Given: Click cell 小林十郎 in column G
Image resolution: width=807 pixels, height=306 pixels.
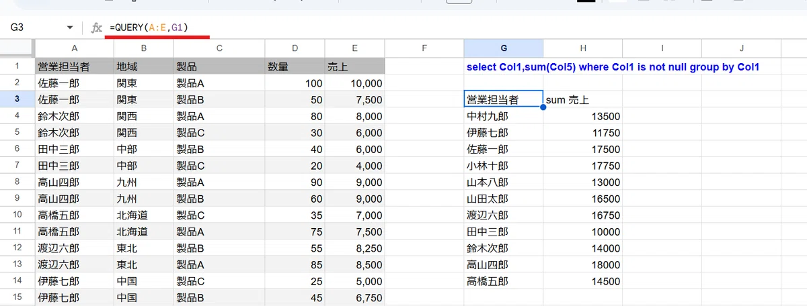Looking at the screenshot, I should tap(504, 165).
